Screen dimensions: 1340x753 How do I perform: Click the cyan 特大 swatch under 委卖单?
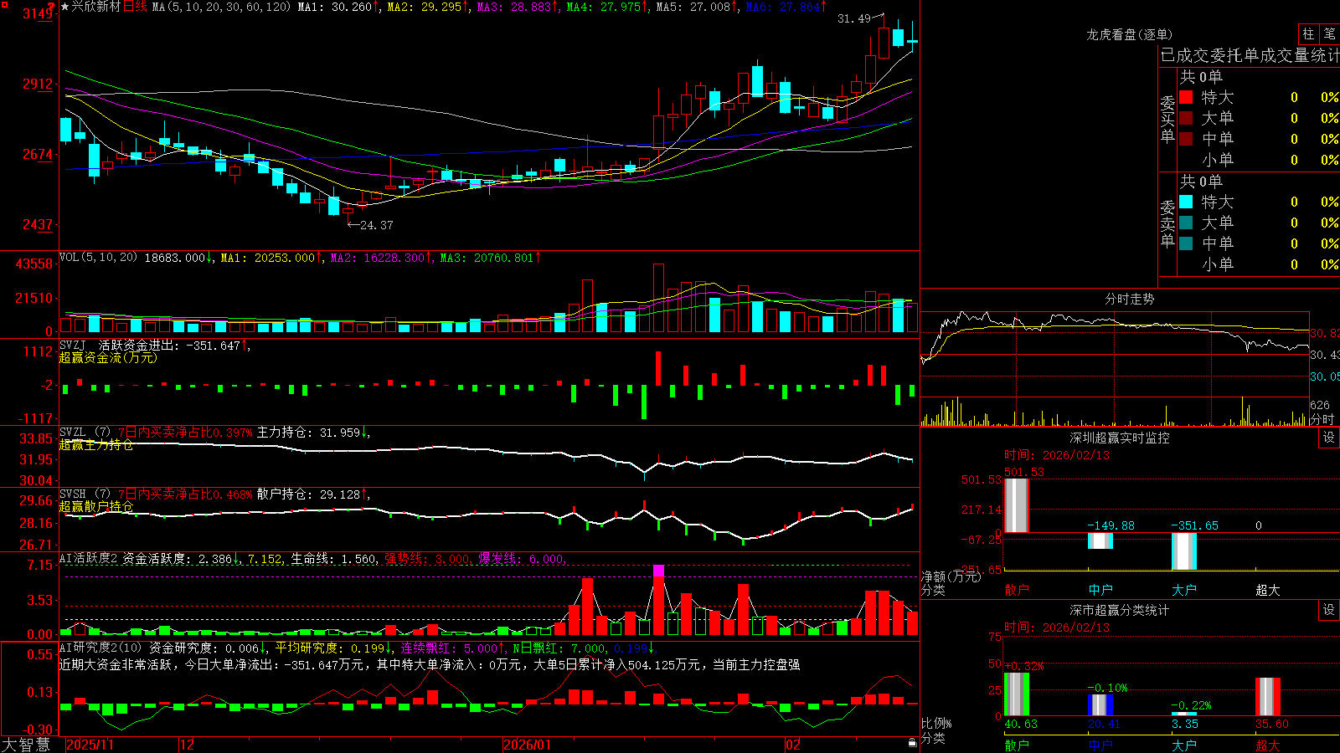1186,202
